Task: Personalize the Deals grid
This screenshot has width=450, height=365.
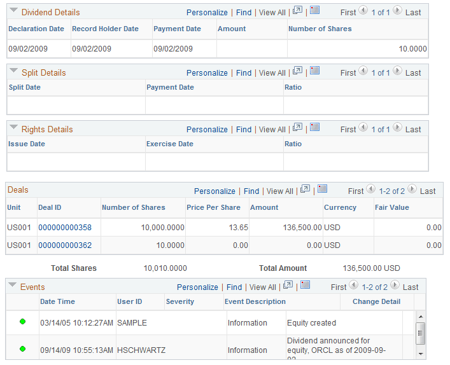Action: [x=214, y=191]
